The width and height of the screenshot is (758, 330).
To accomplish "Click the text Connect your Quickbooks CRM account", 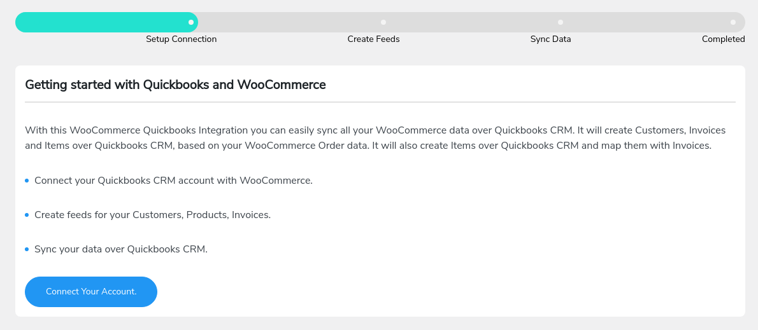I will tap(173, 181).
